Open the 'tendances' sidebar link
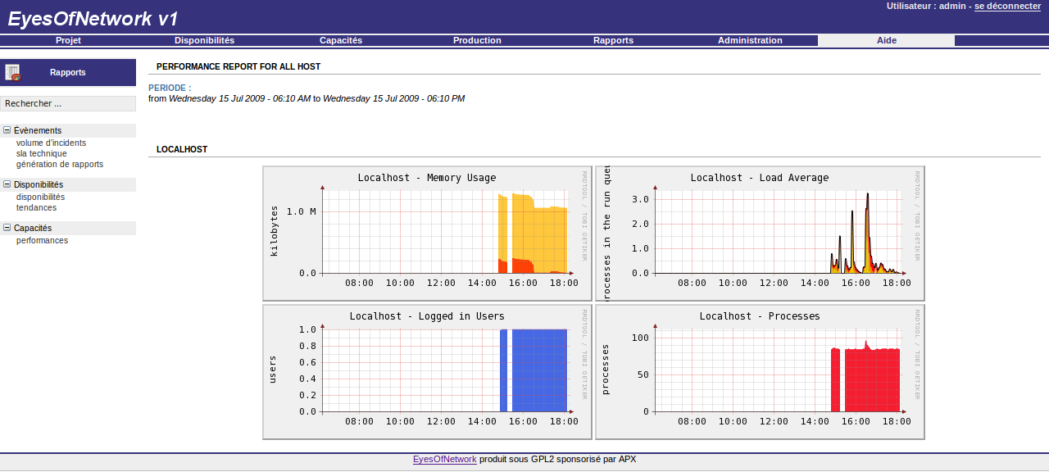Image resolution: width=1049 pixels, height=472 pixels. click(x=37, y=207)
